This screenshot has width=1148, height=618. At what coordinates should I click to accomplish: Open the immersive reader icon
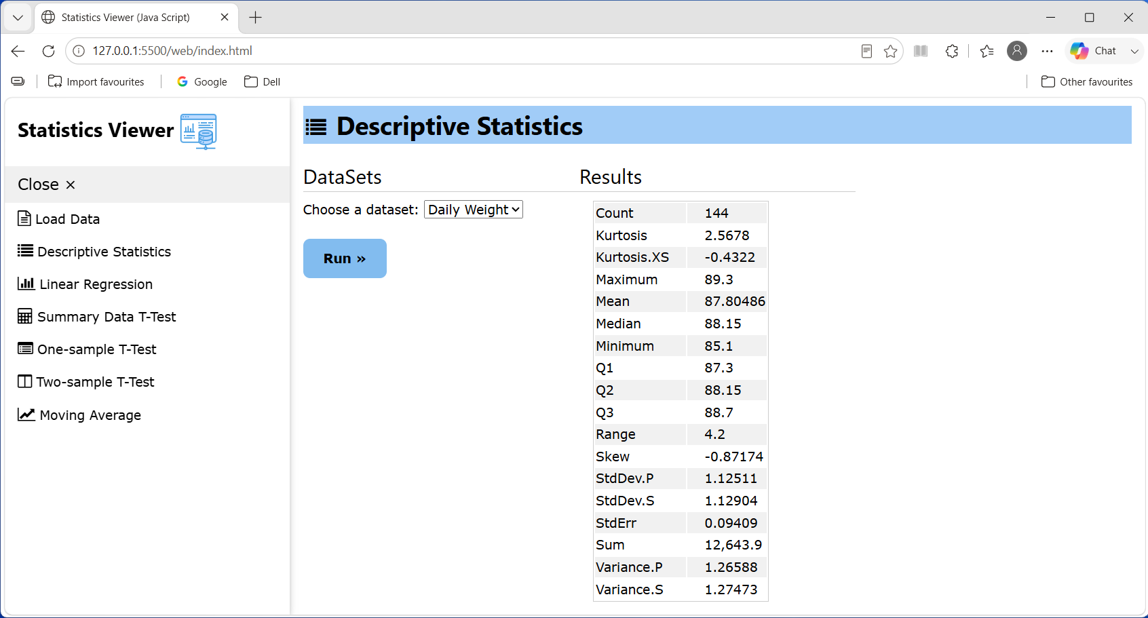click(x=866, y=51)
